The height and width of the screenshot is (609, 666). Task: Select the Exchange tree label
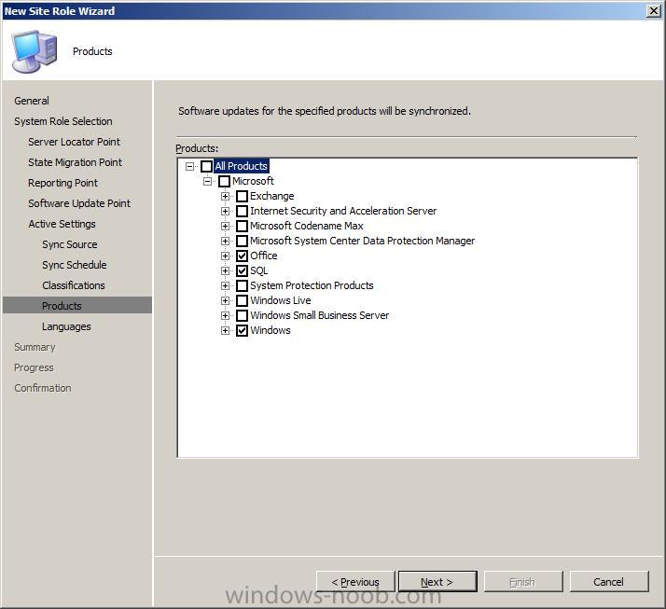pyautogui.click(x=271, y=196)
